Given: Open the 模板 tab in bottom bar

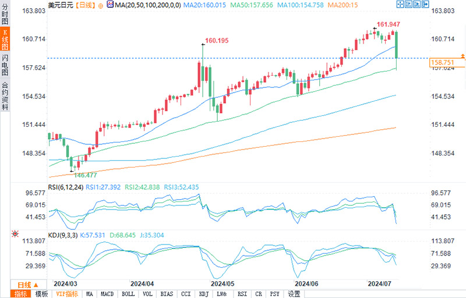Looking at the screenshot, I should [41, 294].
